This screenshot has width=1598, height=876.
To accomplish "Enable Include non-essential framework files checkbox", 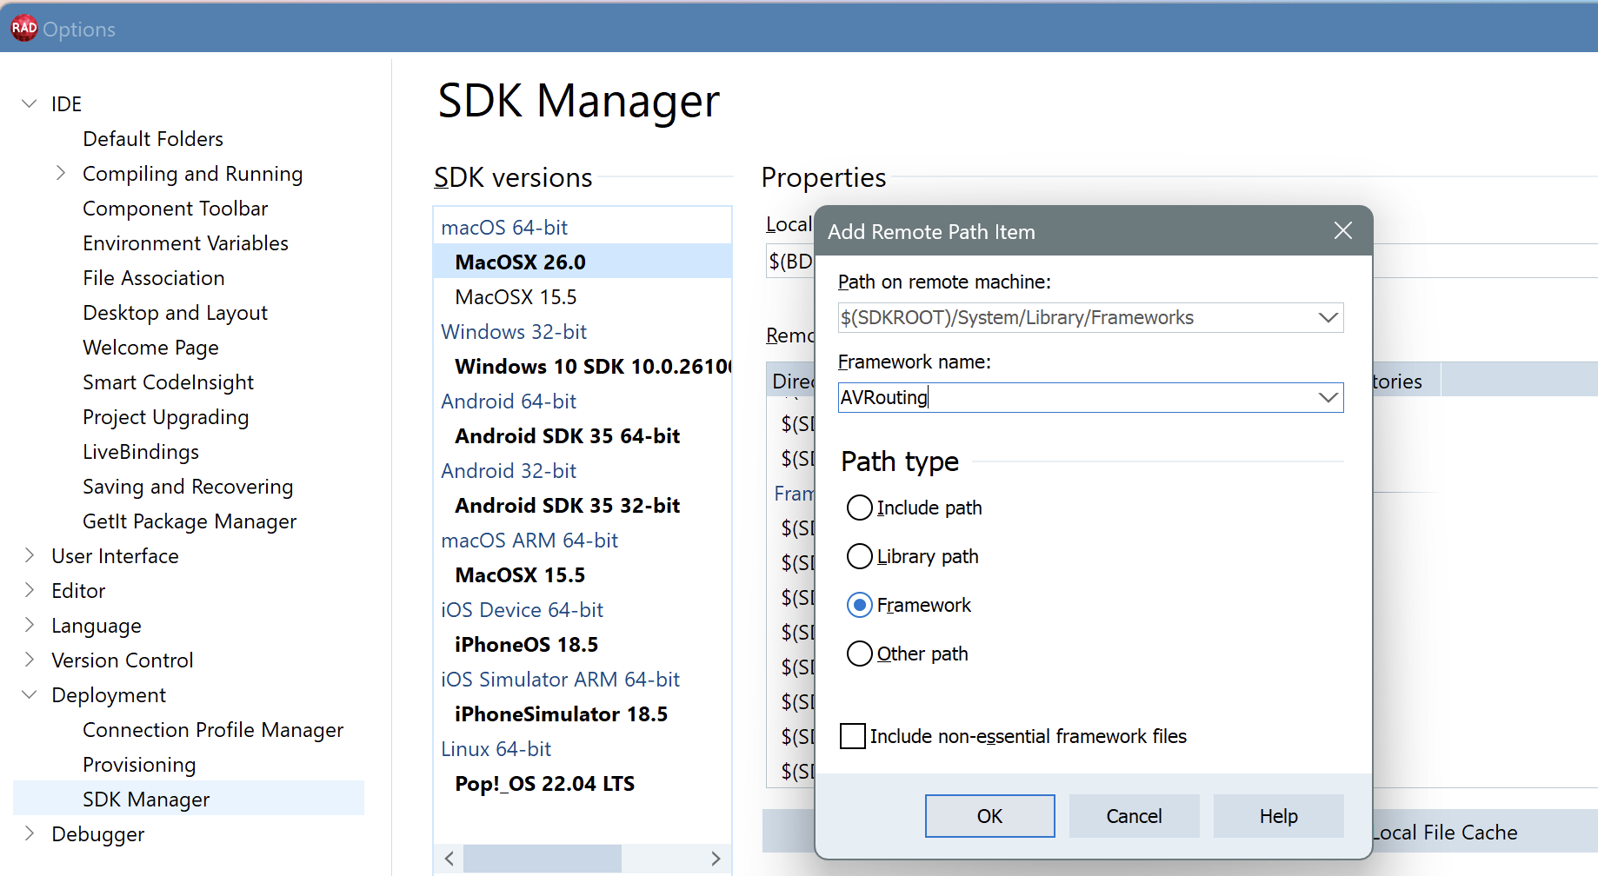I will pyautogui.click(x=853, y=736).
